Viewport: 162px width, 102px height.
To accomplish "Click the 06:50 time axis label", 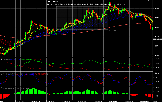I will [20, 101].
